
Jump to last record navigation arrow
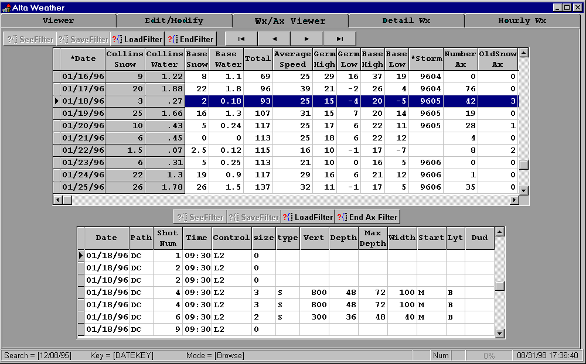click(x=339, y=39)
